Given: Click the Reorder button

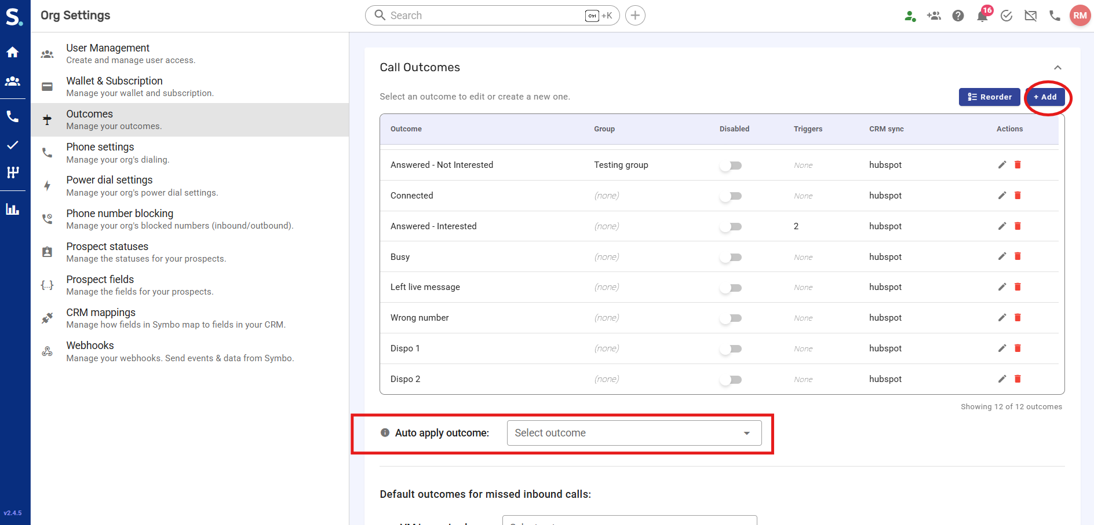Looking at the screenshot, I should pyautogui.click(x=989, y=97).
